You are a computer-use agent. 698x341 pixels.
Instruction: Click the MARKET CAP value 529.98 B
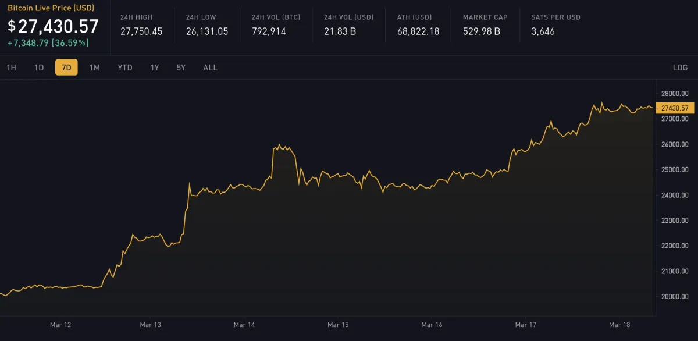[482, 31]
